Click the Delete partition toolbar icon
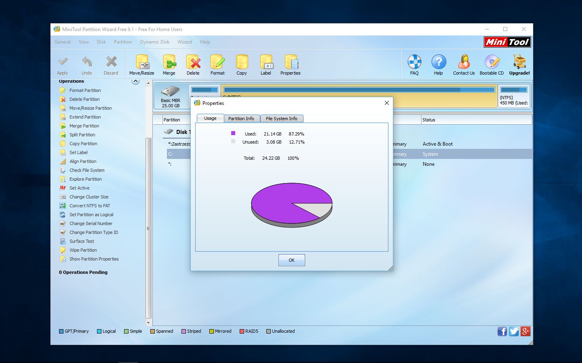 coord(193,62)
